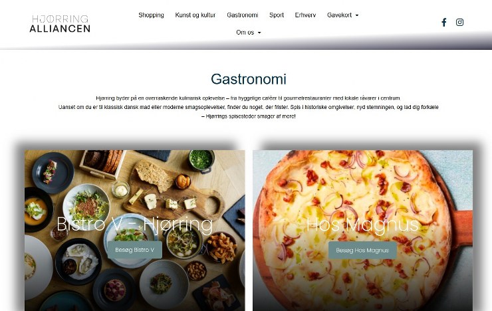Open the Sport menu item
The height and width of the screenshot is (311, 492).
pyautogui.click(x=277, y=15)
